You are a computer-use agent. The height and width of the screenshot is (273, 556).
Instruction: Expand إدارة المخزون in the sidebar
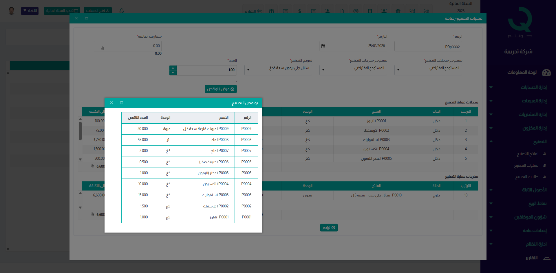tap(534, 128)
